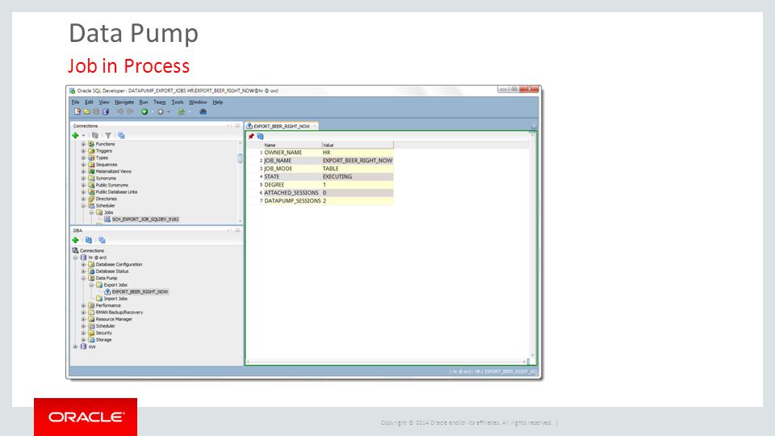Collapse the Data Pump node
775x436 pixels.
pos(83,279)
